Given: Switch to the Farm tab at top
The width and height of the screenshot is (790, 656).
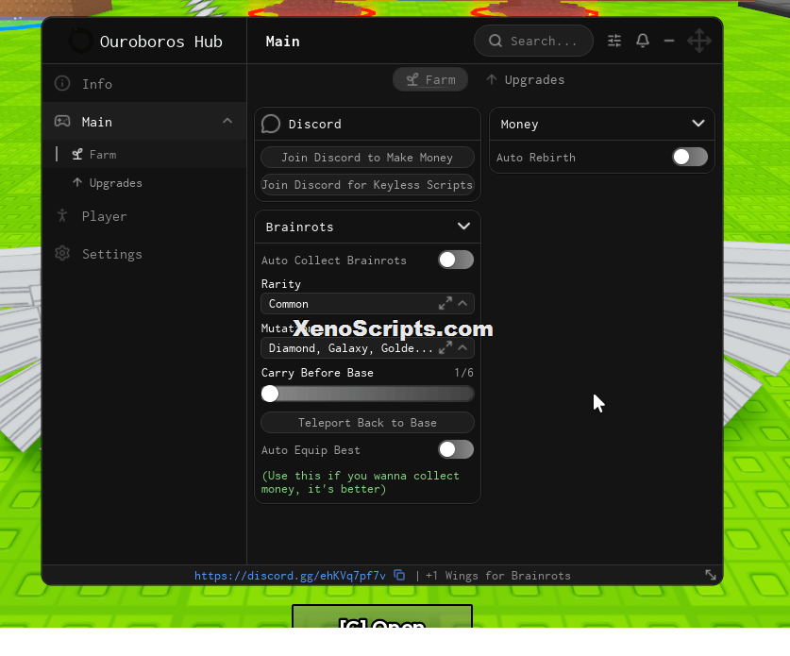Looking at the screenshot, I should pyautogui.click(x=430, y=79).
